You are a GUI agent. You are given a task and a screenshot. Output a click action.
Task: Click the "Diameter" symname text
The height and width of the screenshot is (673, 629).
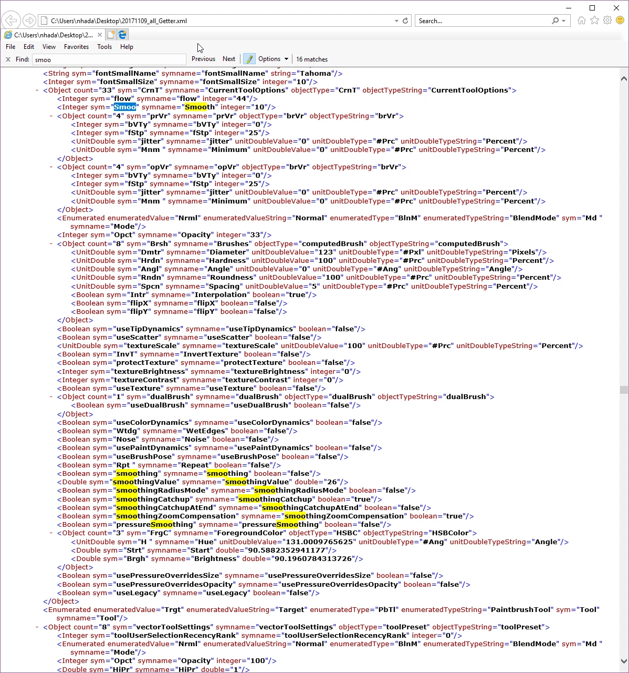227,252
